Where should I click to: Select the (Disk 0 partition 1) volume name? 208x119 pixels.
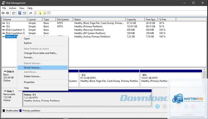coord(15,30)
